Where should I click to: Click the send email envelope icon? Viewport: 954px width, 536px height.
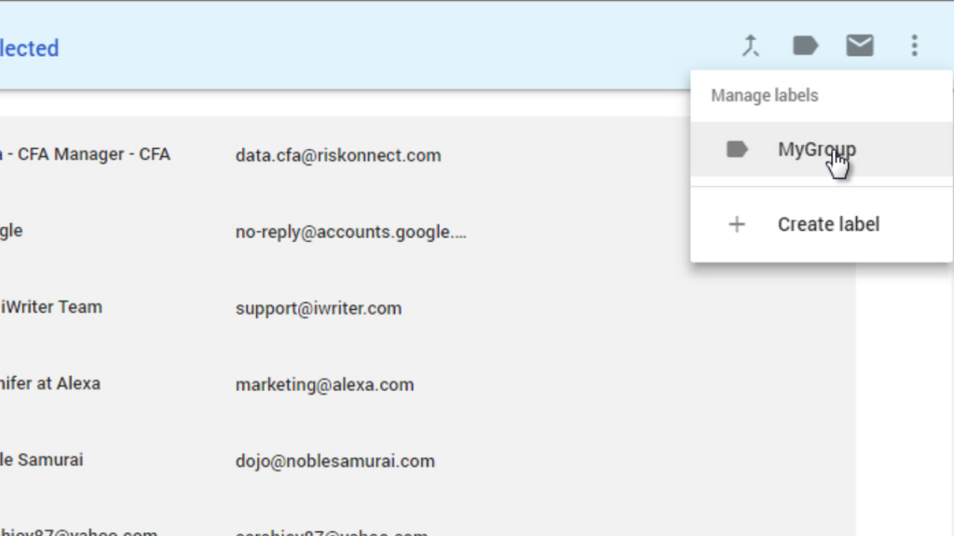pyautogui.click(x=860, y=46)
